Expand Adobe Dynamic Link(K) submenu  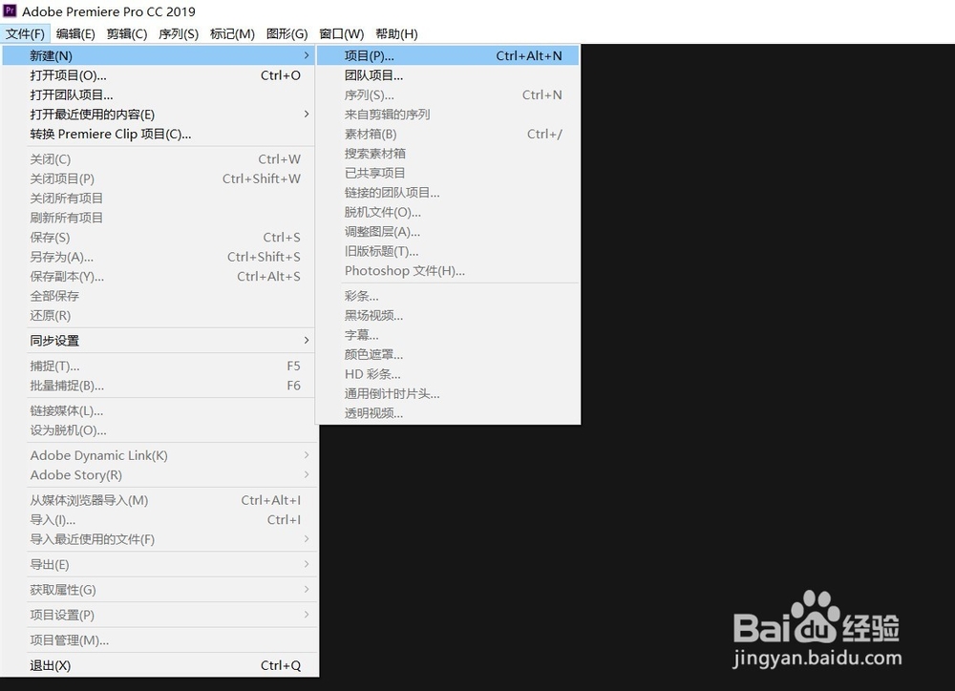tap(159, 455)
